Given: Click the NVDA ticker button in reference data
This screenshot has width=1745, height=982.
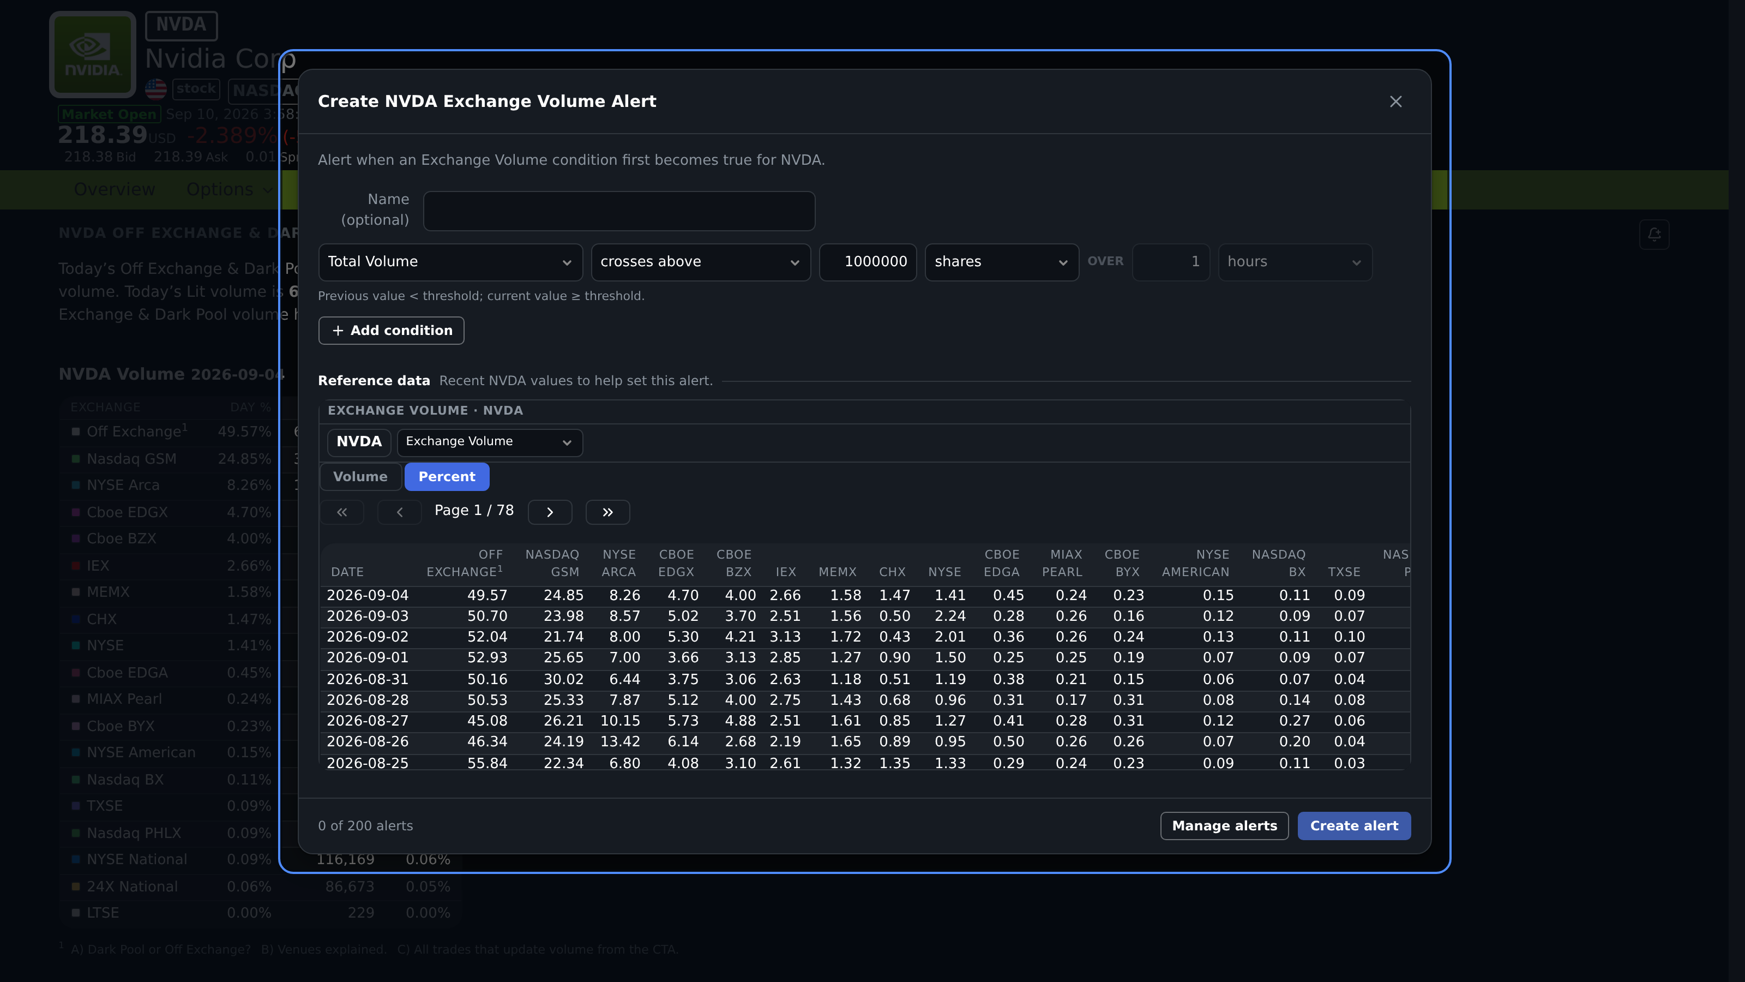Looking at the screenshot, I should 359,442.
